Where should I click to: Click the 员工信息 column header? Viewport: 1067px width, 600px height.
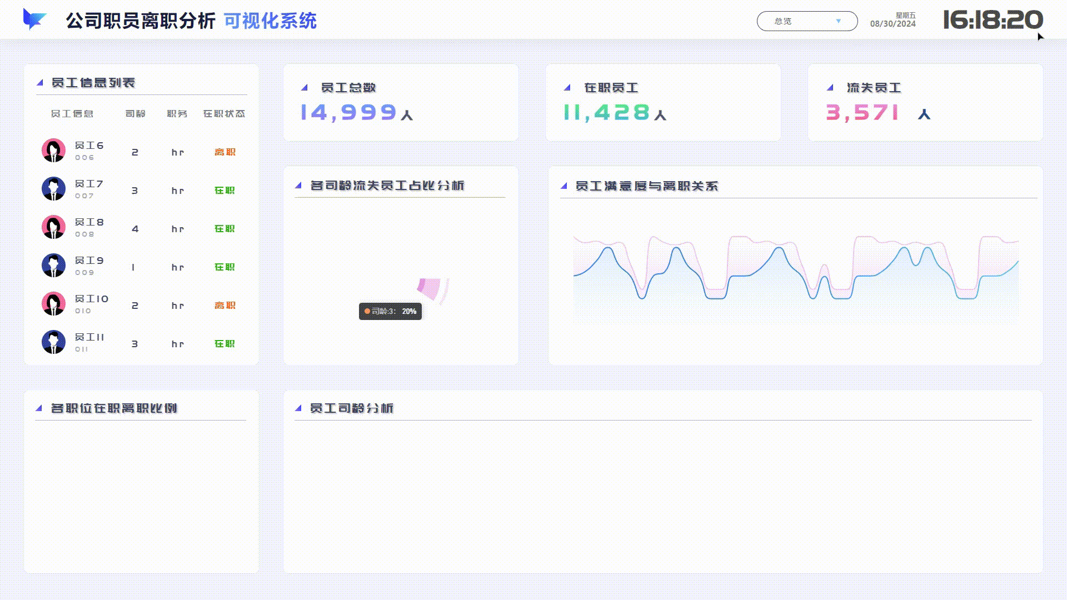[x=72, y=114]
